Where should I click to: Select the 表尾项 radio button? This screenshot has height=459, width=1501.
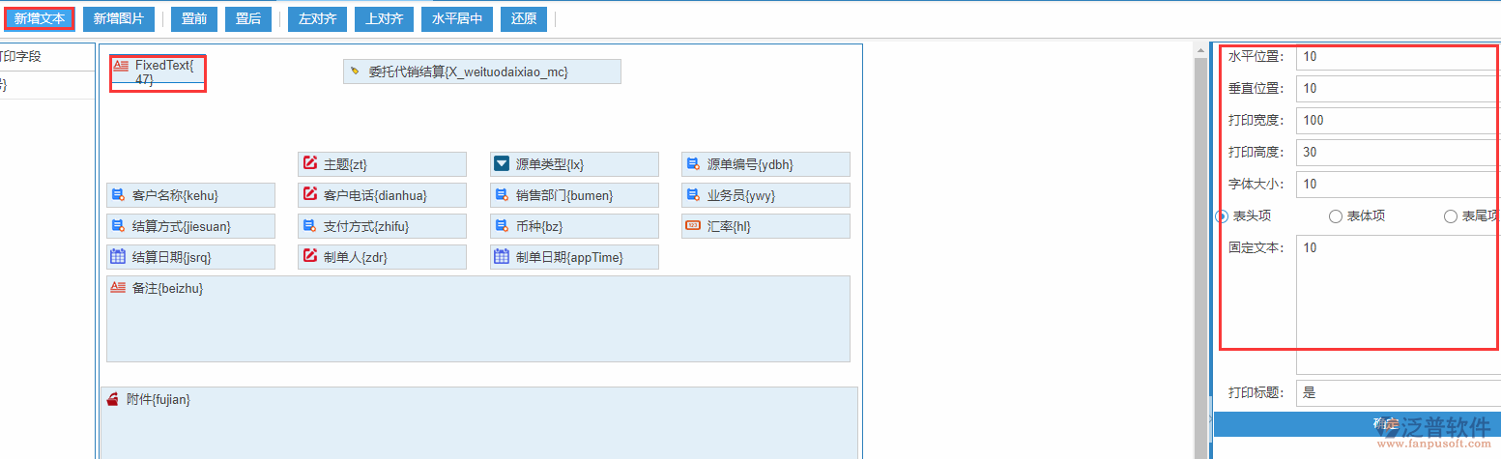[x=1450, y=216]
